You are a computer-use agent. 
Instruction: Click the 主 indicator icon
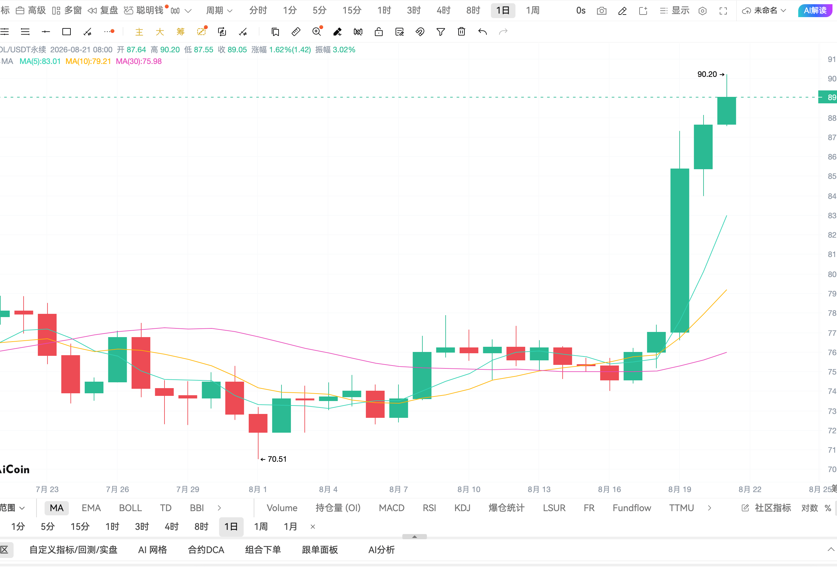(x=139, y=32)
